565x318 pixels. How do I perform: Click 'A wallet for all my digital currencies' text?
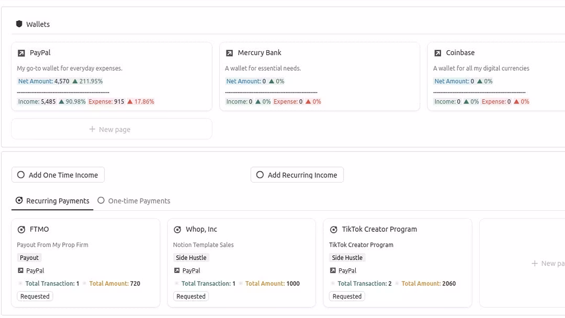[481, 68]
